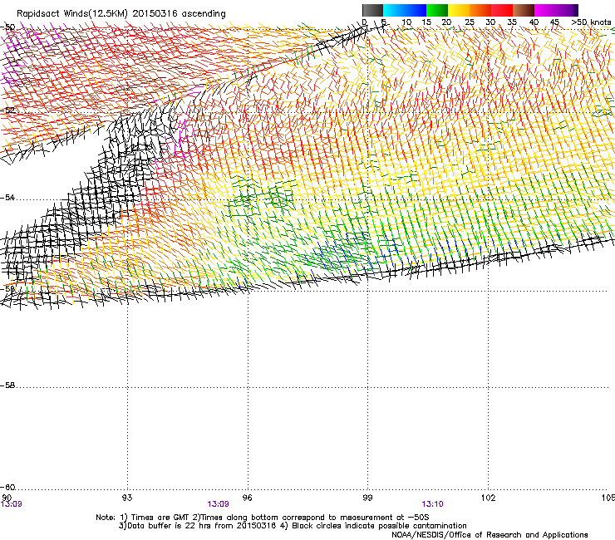Select the '102' longitude axis label

(x=489, y=498)
